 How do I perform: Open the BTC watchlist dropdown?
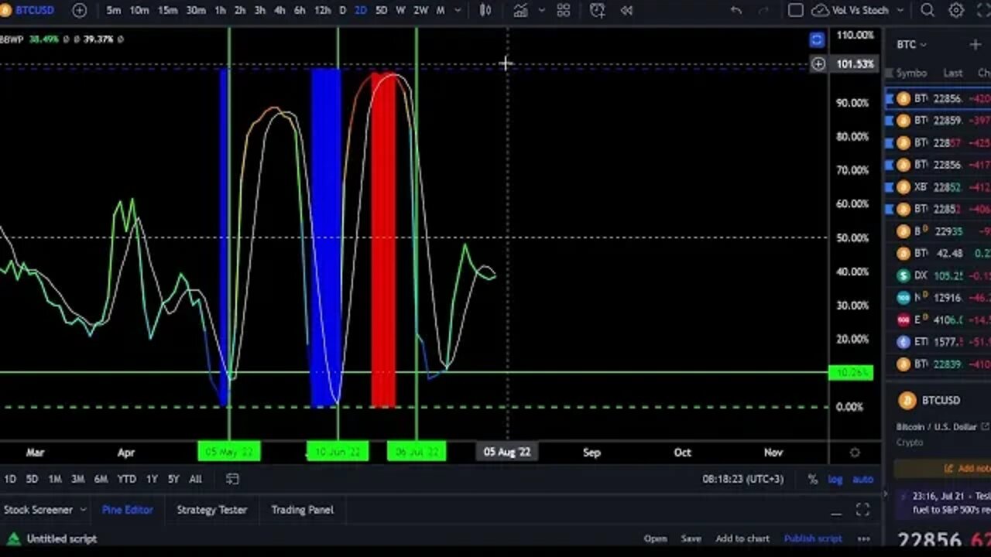point(911,44)
